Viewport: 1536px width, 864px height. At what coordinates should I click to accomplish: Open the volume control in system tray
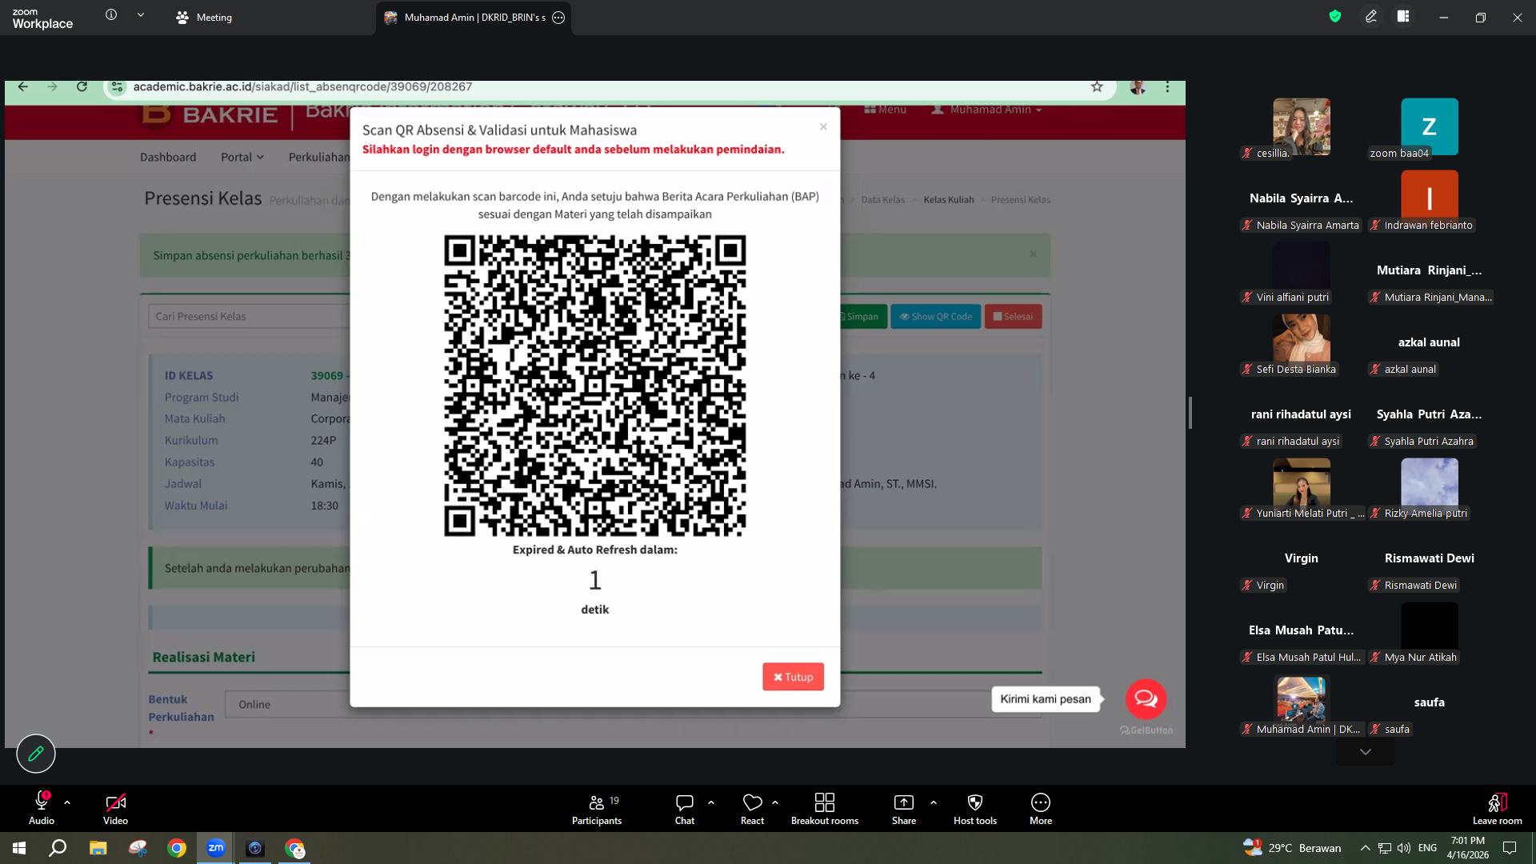point(1403,848)
